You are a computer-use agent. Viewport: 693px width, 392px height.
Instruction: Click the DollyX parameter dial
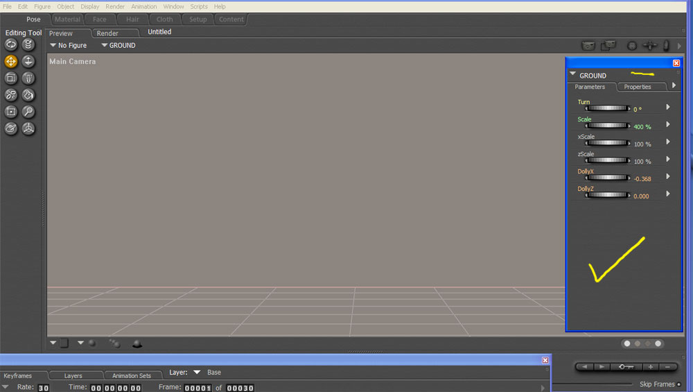(x=608, y=178)
